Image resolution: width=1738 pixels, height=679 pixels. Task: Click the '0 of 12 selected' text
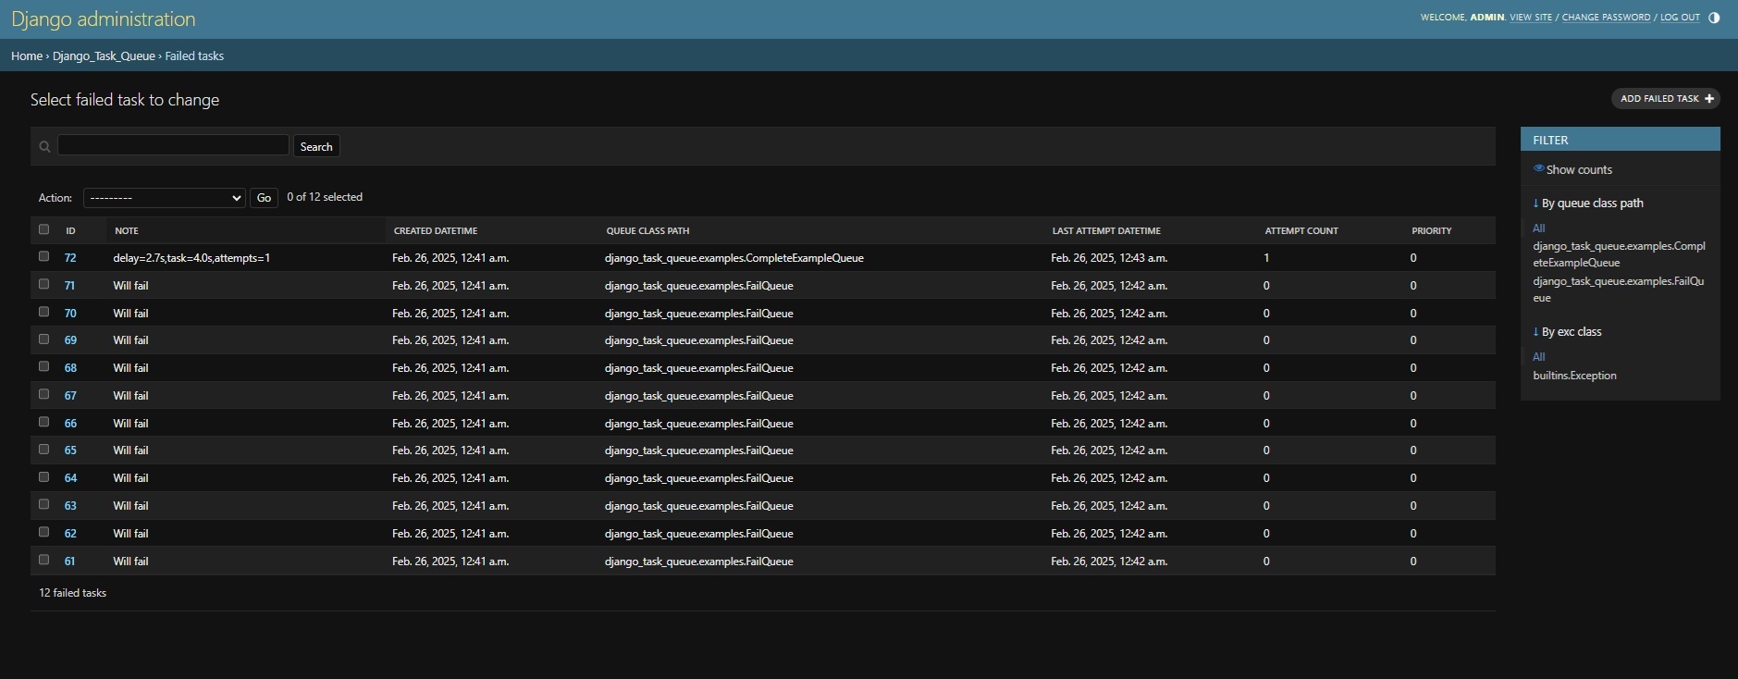325,197
